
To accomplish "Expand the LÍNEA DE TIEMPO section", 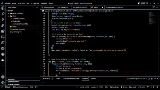I will tap(14, 82).
